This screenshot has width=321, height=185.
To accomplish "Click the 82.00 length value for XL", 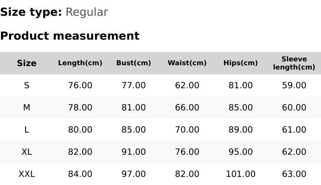I will [x=80, y=152].
